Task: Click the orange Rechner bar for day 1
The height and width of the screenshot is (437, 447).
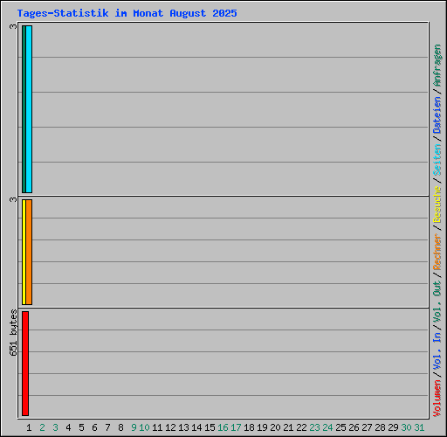Action: (29, 252)
